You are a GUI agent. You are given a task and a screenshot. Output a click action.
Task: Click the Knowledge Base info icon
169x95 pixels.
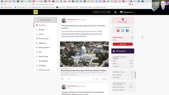tap(36, 61)
